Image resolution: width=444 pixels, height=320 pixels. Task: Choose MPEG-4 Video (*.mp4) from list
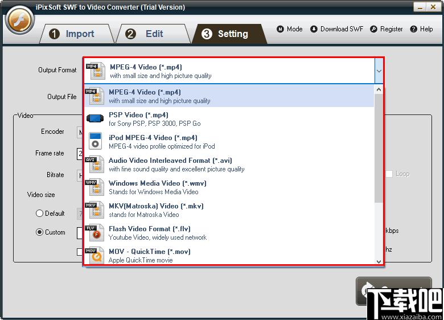[x=229, y=96]
